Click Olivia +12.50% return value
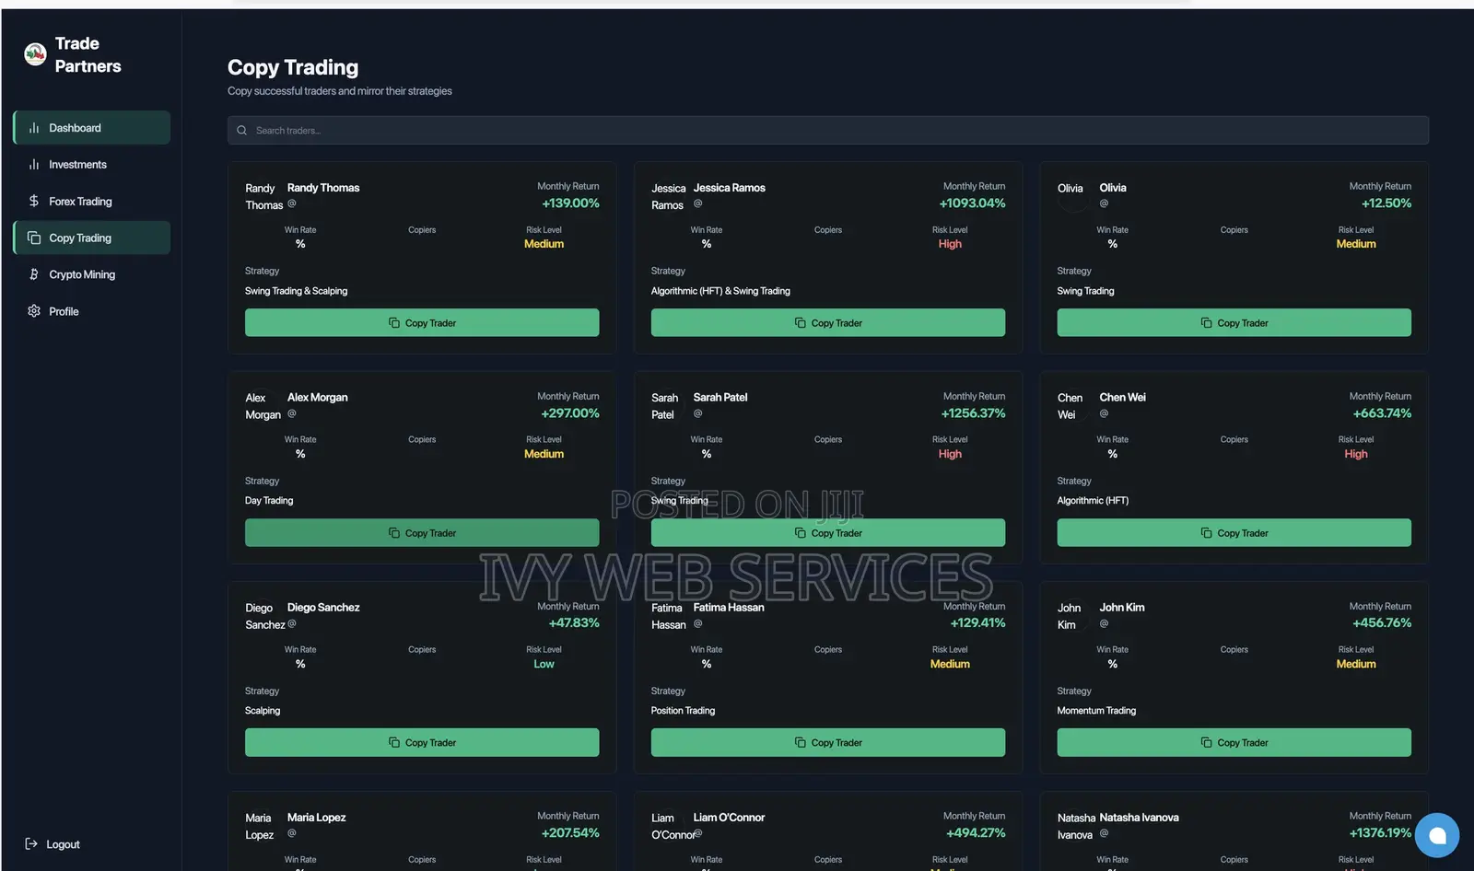The width and height of the screenshot is (1474, 871). [1386, 203]
